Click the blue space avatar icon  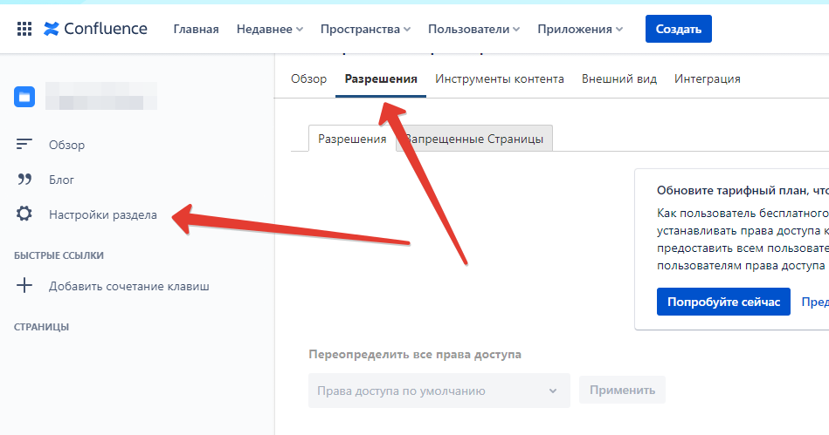tap(24, 96)
